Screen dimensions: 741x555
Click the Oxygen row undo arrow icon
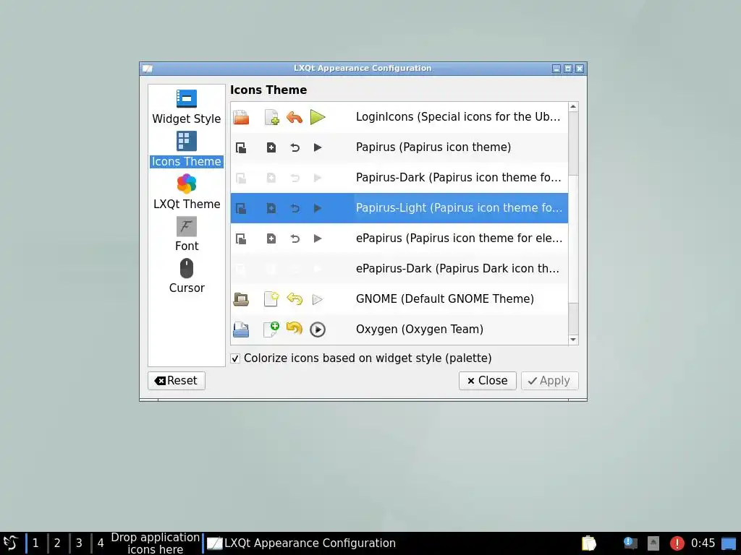click(295, 329)
